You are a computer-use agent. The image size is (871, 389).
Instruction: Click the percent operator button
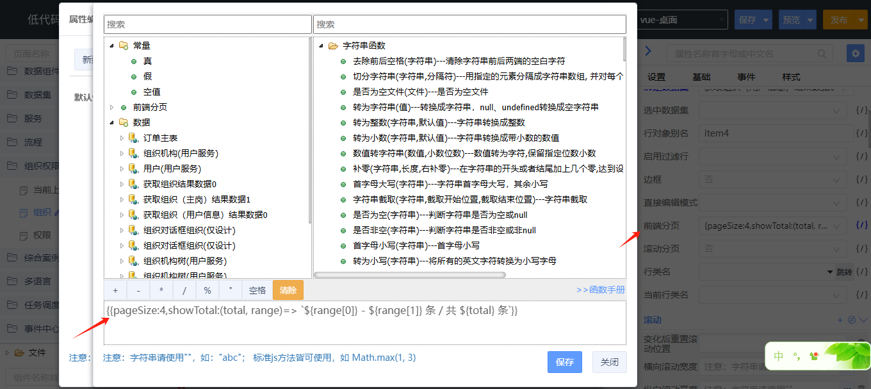click(208, 290)
